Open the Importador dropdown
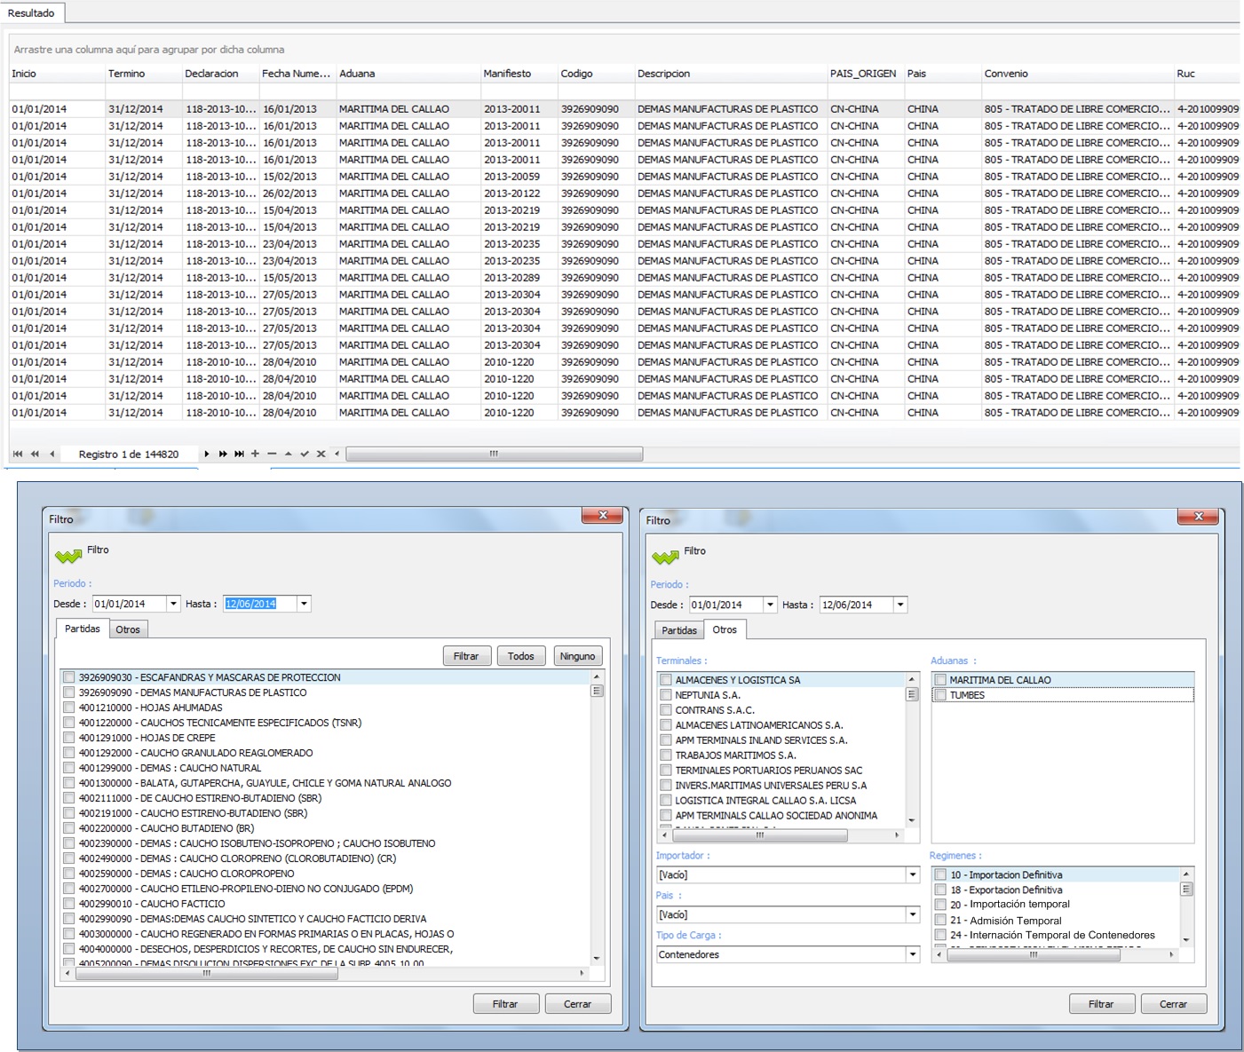Screen dimensions: 1244x1052 912,875
